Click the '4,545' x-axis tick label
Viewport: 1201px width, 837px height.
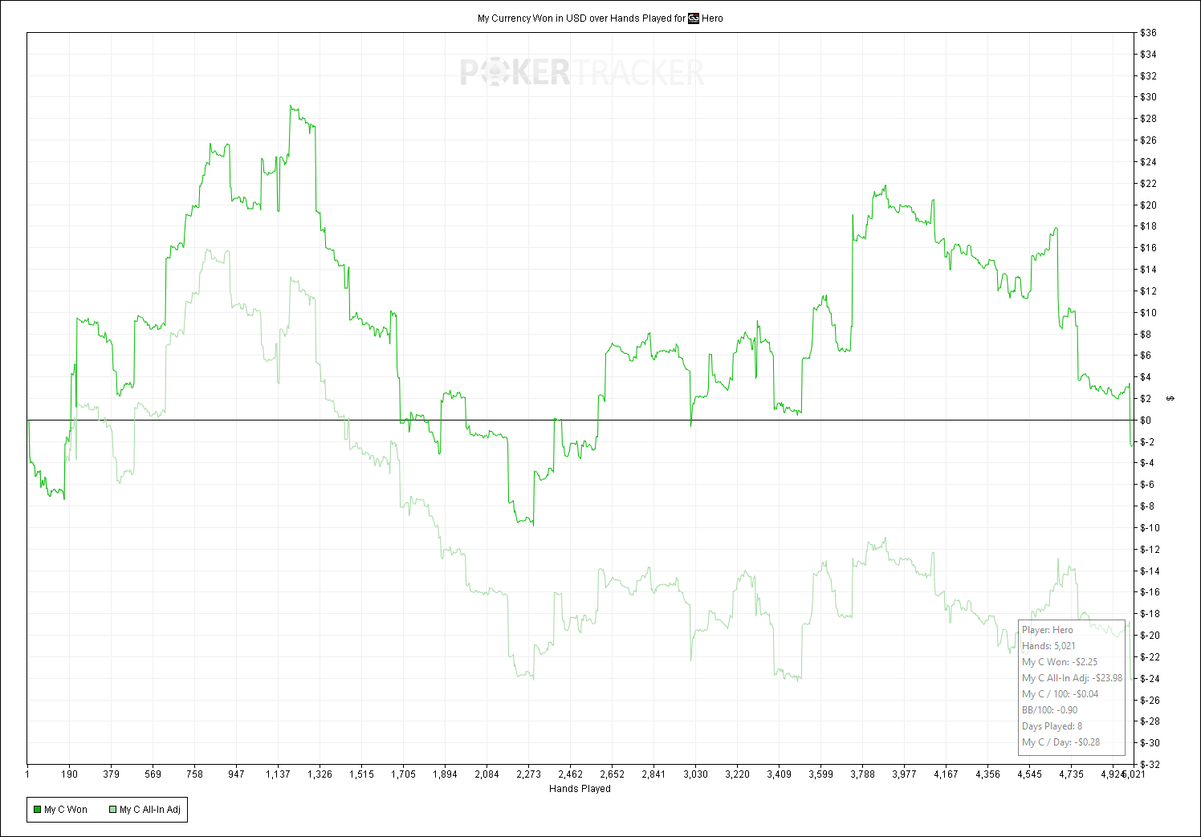[x=1030, y=774]
